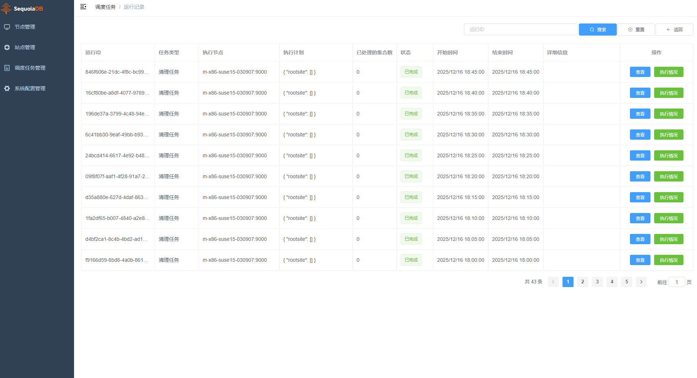697x378 pixels.
Task: Click the 已完成 status tag of 18:30:00 run
Action: pos(411,135)
